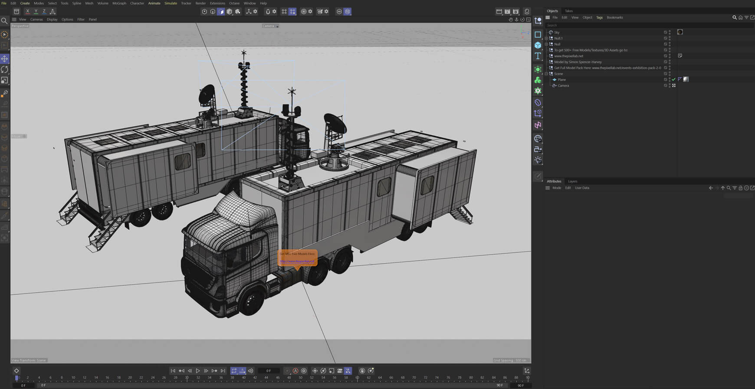Expand the Null object tree
Screen dimensions: 755x389
point(547,44)
